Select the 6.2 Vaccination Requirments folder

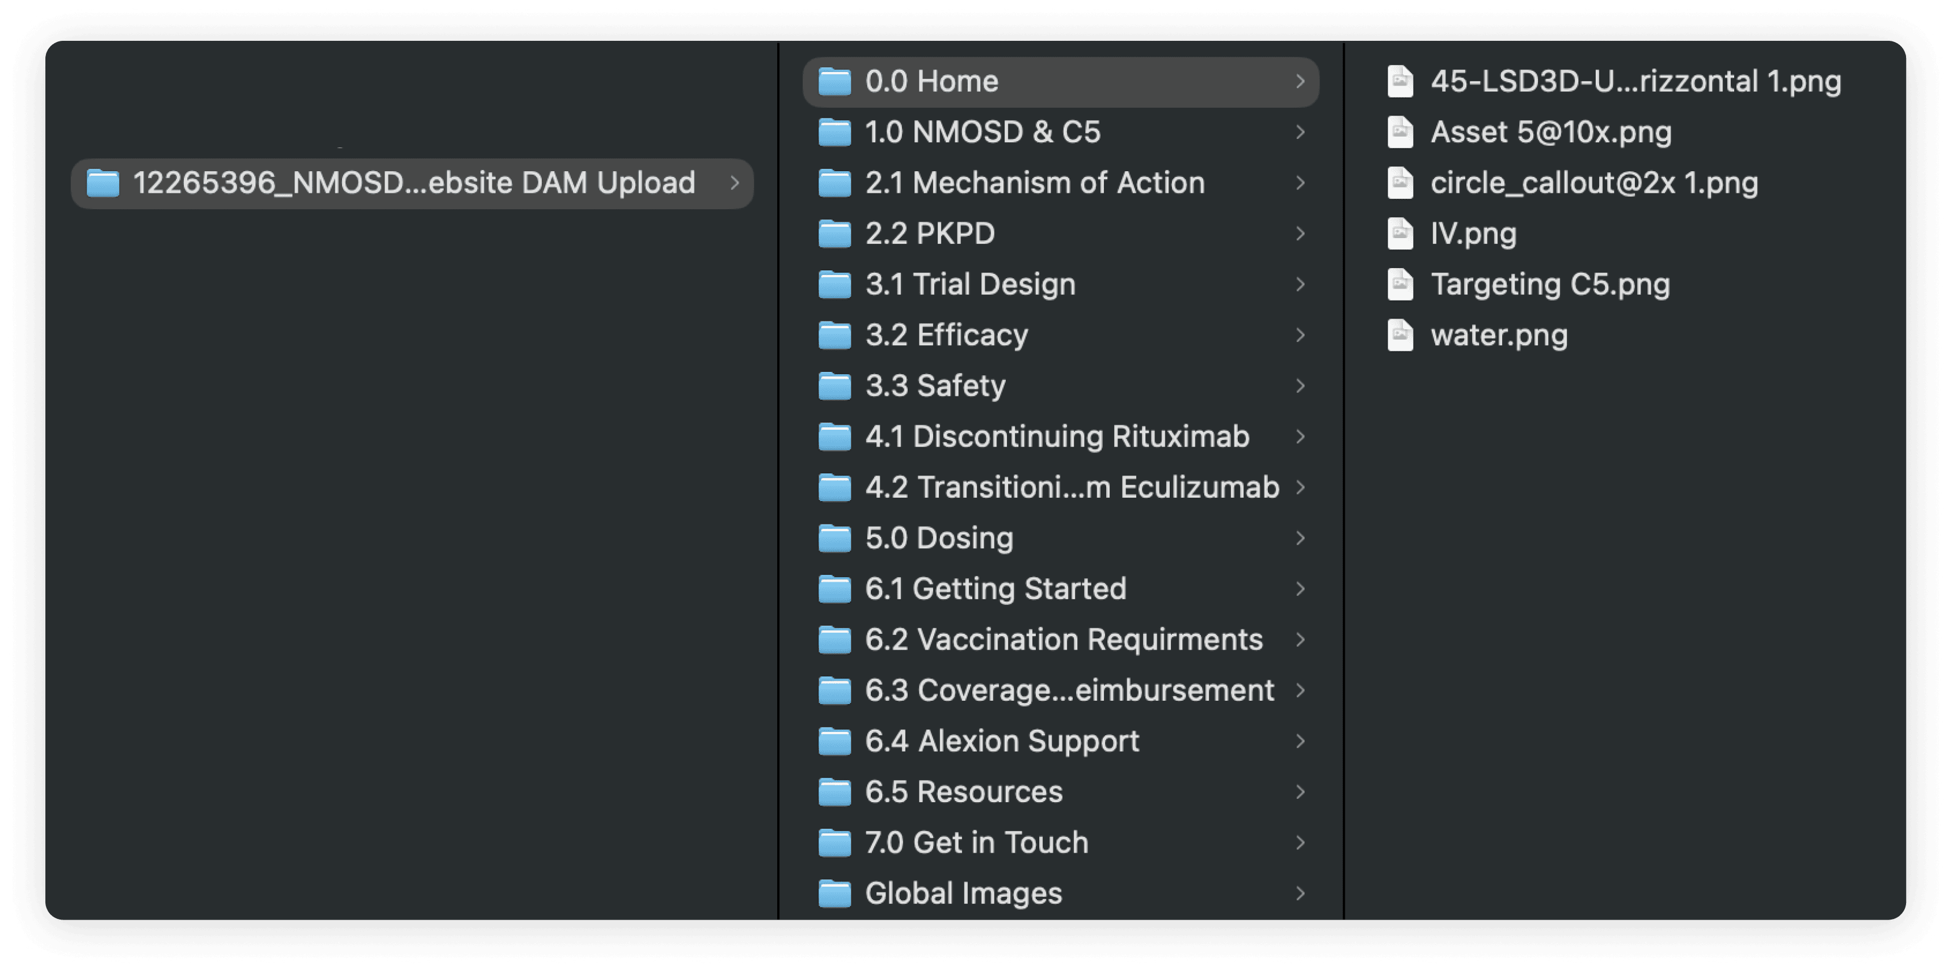pyautogui.click(x=1061, y=639)
